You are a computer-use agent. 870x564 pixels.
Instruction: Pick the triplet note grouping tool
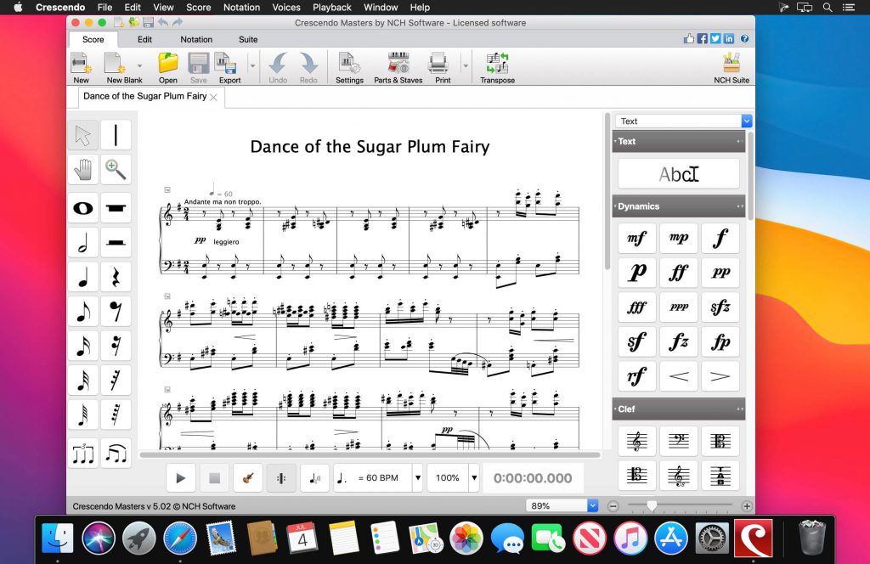click(x=82, y=453)
